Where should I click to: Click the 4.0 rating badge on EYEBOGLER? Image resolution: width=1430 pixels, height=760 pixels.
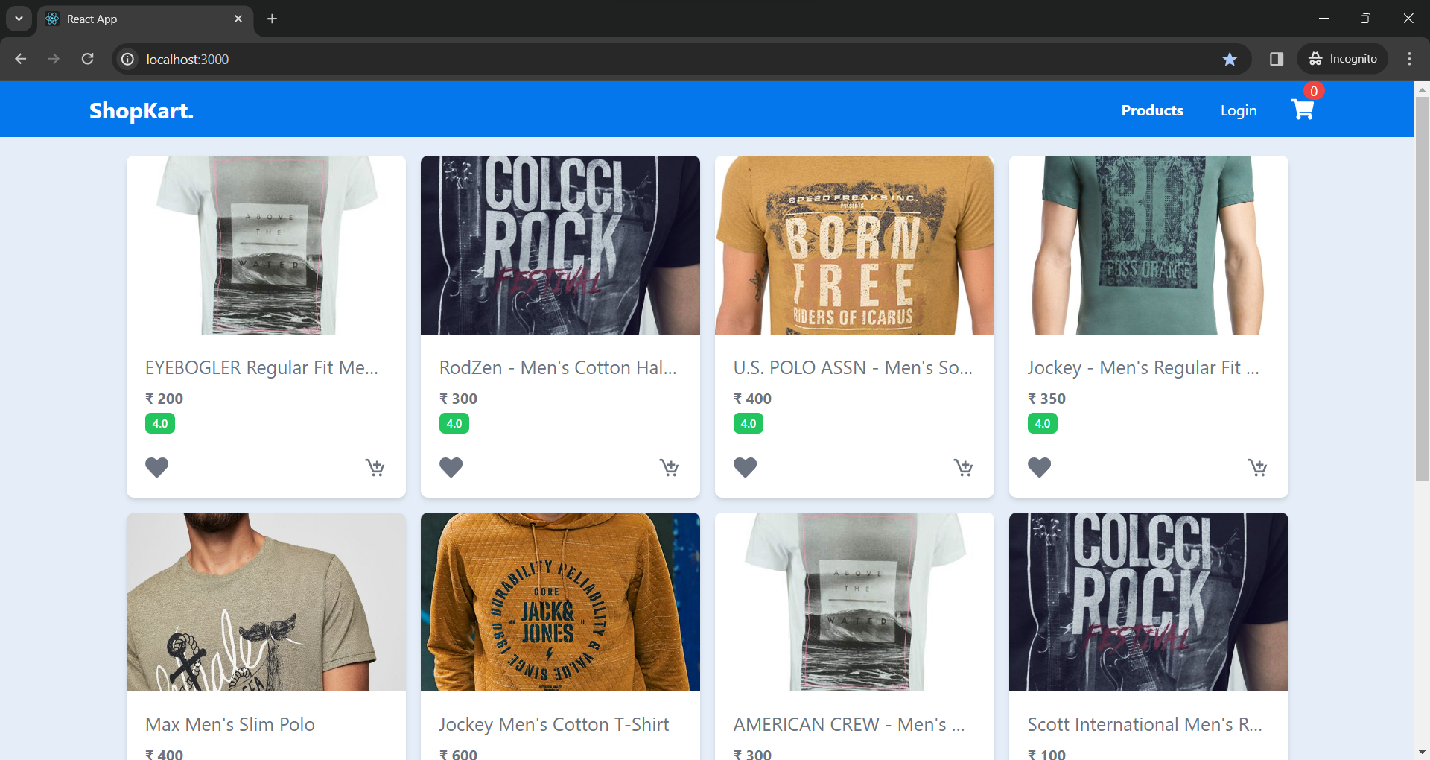(x=160, y=423)
